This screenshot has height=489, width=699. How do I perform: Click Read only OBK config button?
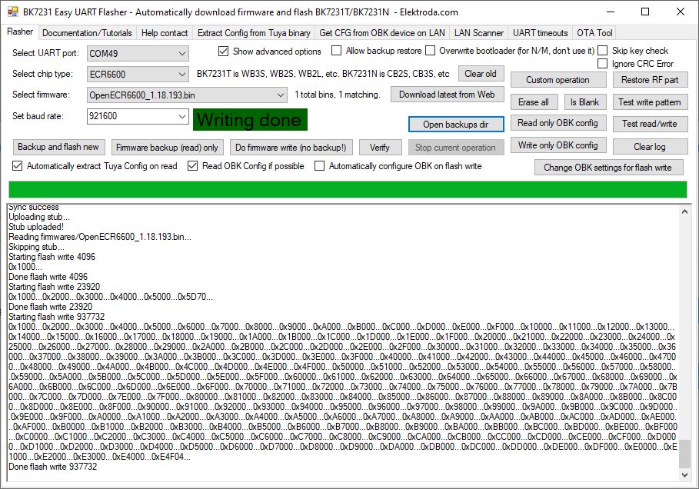coord(558,123)
